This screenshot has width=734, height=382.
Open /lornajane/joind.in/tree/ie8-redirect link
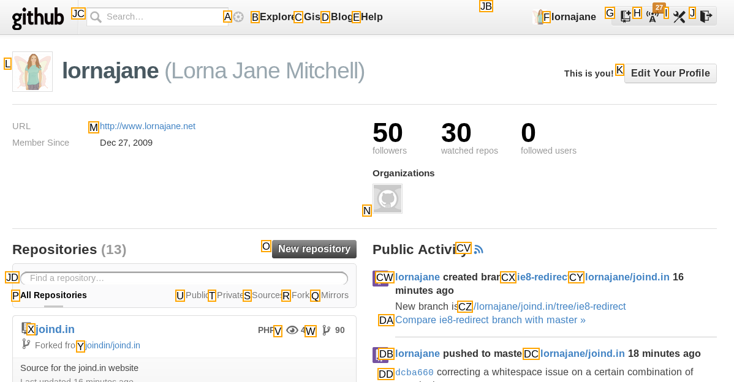[x=550, y=306]
